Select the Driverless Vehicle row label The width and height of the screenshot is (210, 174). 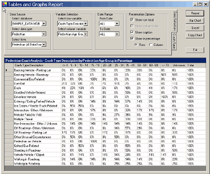point(25,97)
